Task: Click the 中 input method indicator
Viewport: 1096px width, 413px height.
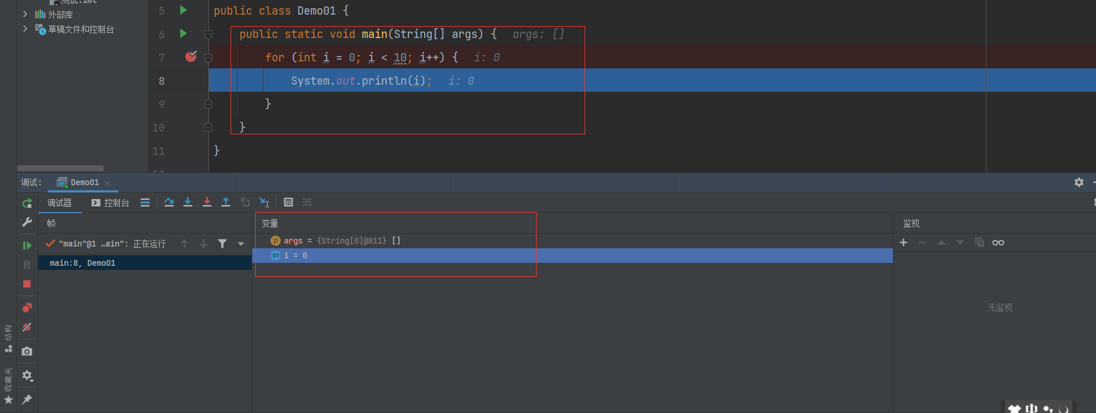Action: pyautogui.click(x=1031, y=408)
